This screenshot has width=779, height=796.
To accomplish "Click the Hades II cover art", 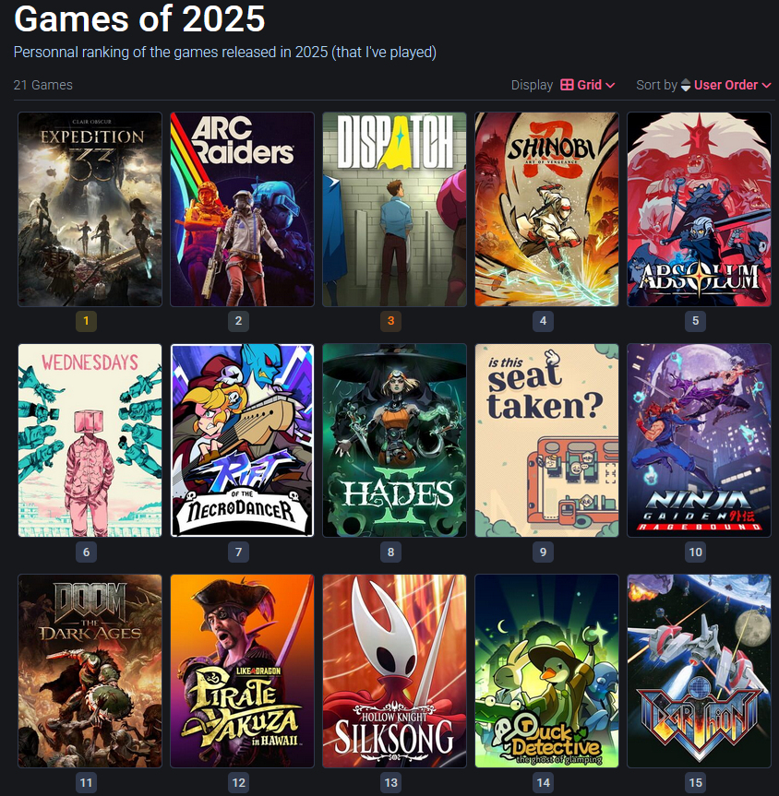I will coord(394,440).
